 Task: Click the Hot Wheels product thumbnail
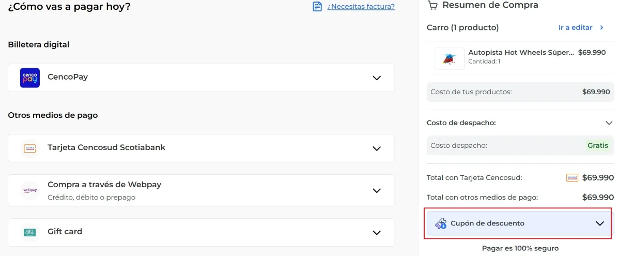click(449, 58)
